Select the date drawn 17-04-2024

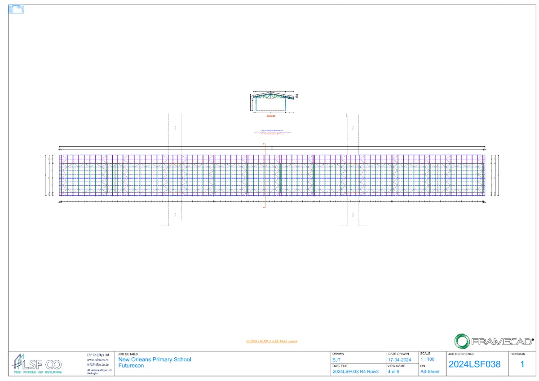tap(399, 359)
